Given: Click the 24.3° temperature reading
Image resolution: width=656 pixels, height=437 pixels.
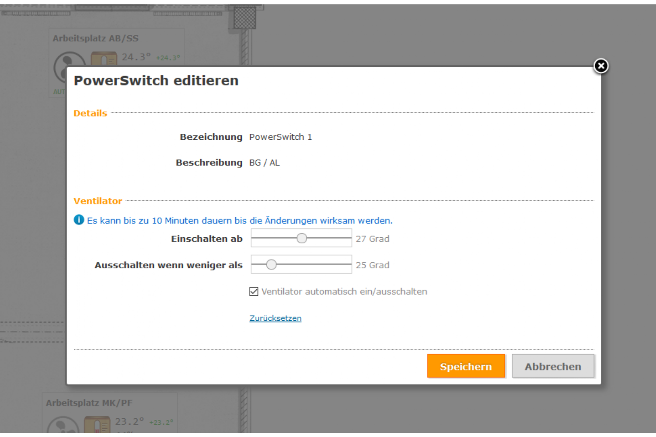Looking at the screenshot, I should point(136,57).
